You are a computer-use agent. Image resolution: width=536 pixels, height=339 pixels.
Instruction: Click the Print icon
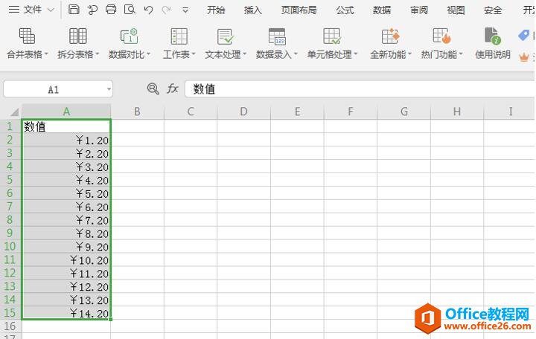[x=111, y=9]
